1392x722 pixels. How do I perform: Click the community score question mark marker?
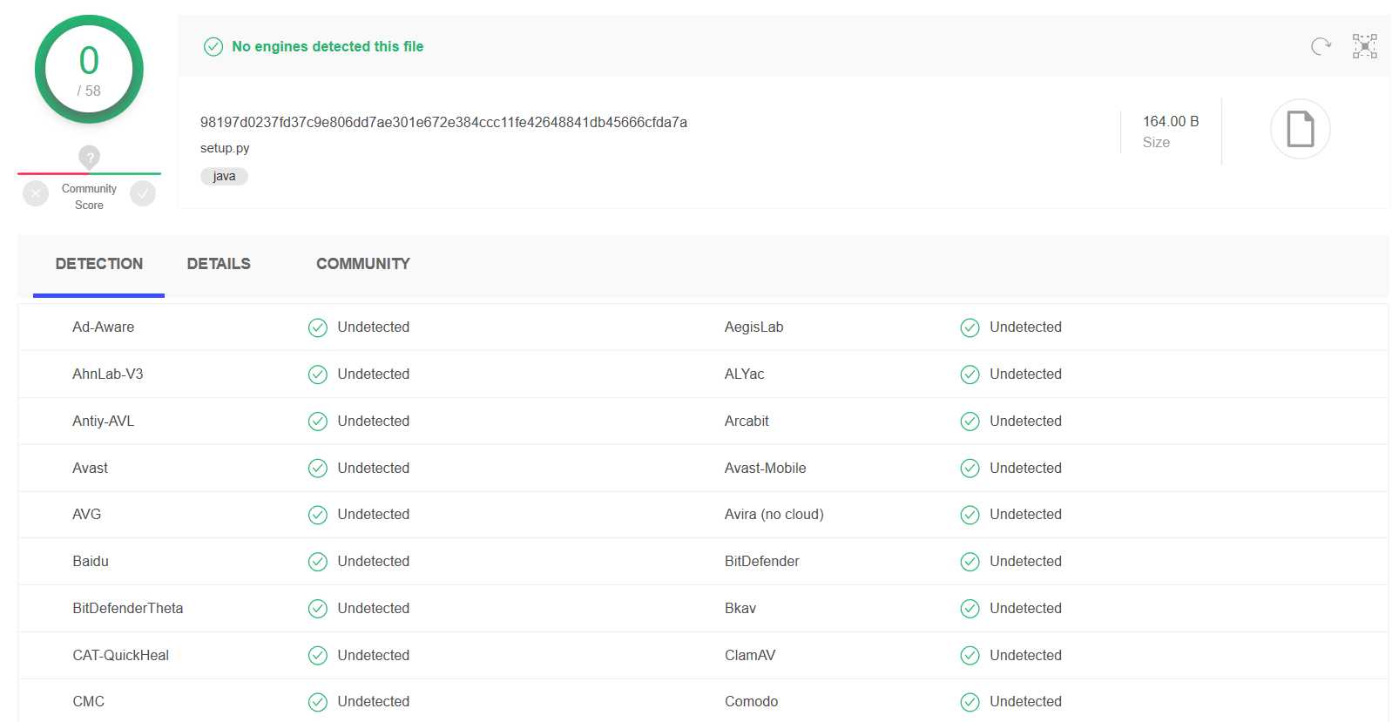tap(89, 158)
